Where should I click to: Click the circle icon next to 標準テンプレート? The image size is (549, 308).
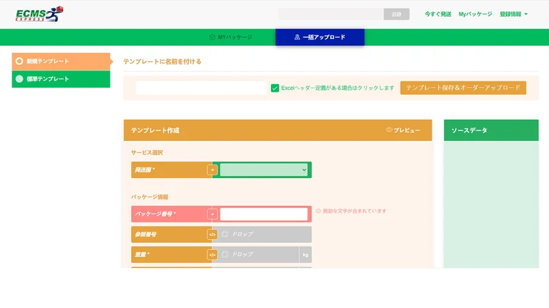tap(19, 79)
